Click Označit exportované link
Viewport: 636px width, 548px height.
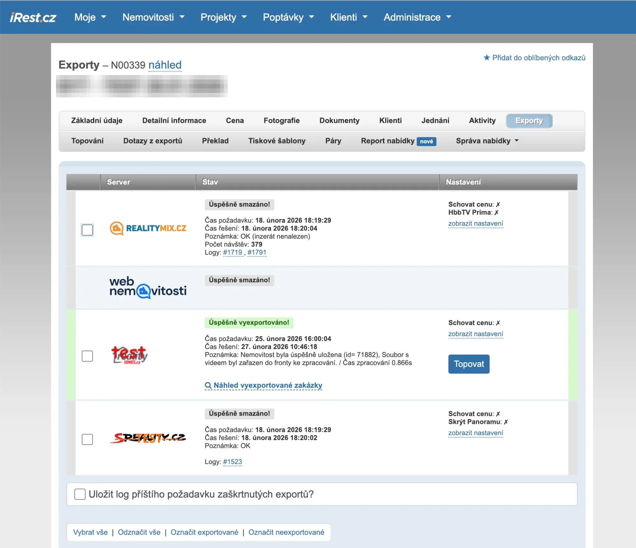[x=204, y=532]
